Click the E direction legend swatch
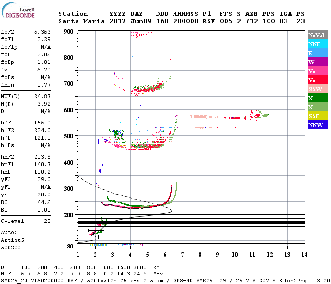The width and height of the screenshot is (331, 284). click(x=318, y=53)
